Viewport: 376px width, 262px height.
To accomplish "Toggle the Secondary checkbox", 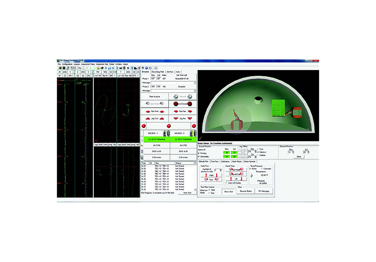I will click(x=199, y=156).
